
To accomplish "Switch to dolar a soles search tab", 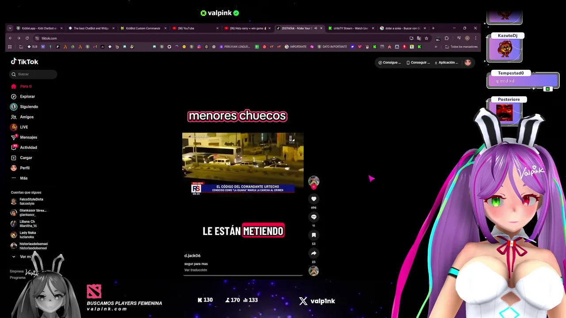I will 402,28.
